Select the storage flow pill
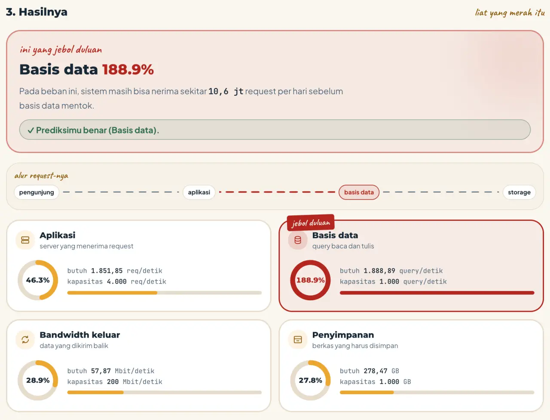The width and height of the screenshot is (550, 420). [x=519, y=192]
